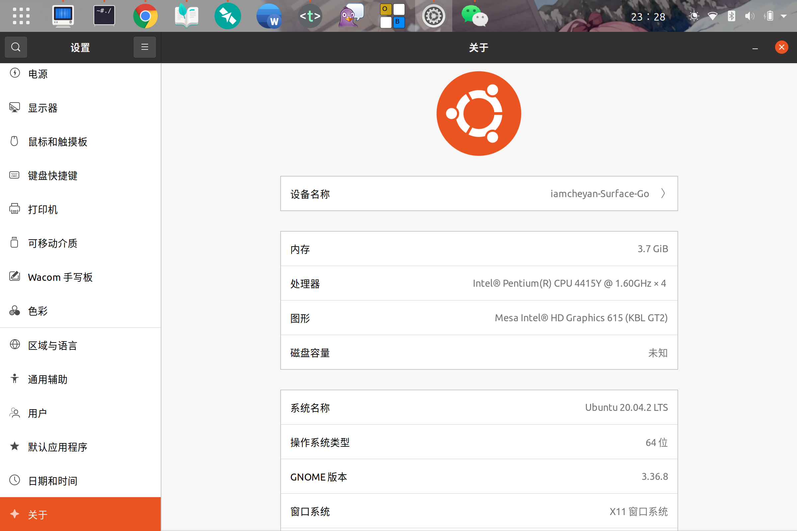Open 默认应用程序 settings
Screen dimensions: 797x531
pos(57,447)
